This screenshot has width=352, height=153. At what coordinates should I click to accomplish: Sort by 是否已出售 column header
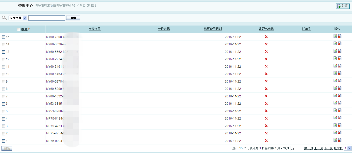point(266,29)
